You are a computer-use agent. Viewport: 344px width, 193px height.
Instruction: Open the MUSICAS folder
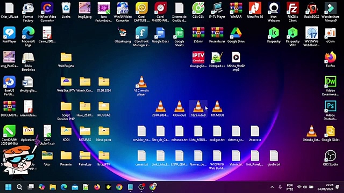pos(104,109)
